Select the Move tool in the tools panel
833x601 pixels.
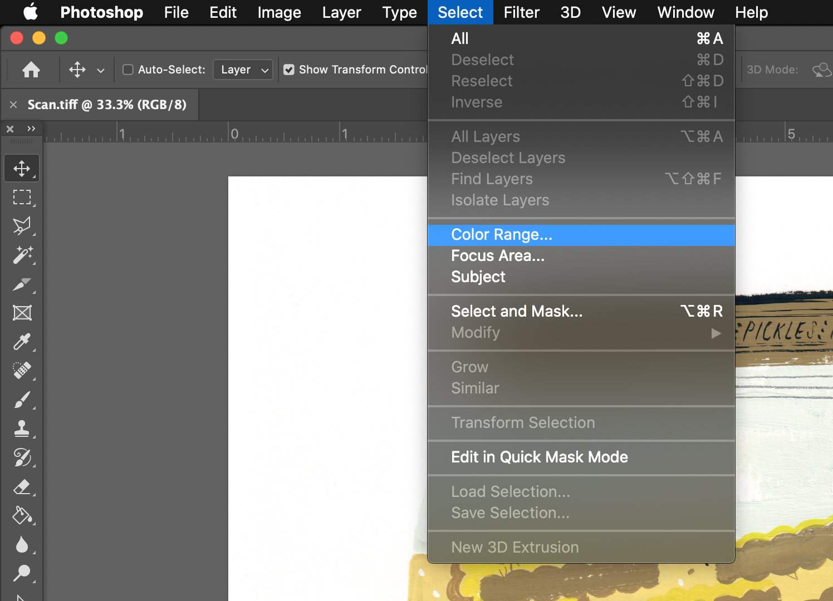click(22, 168)
